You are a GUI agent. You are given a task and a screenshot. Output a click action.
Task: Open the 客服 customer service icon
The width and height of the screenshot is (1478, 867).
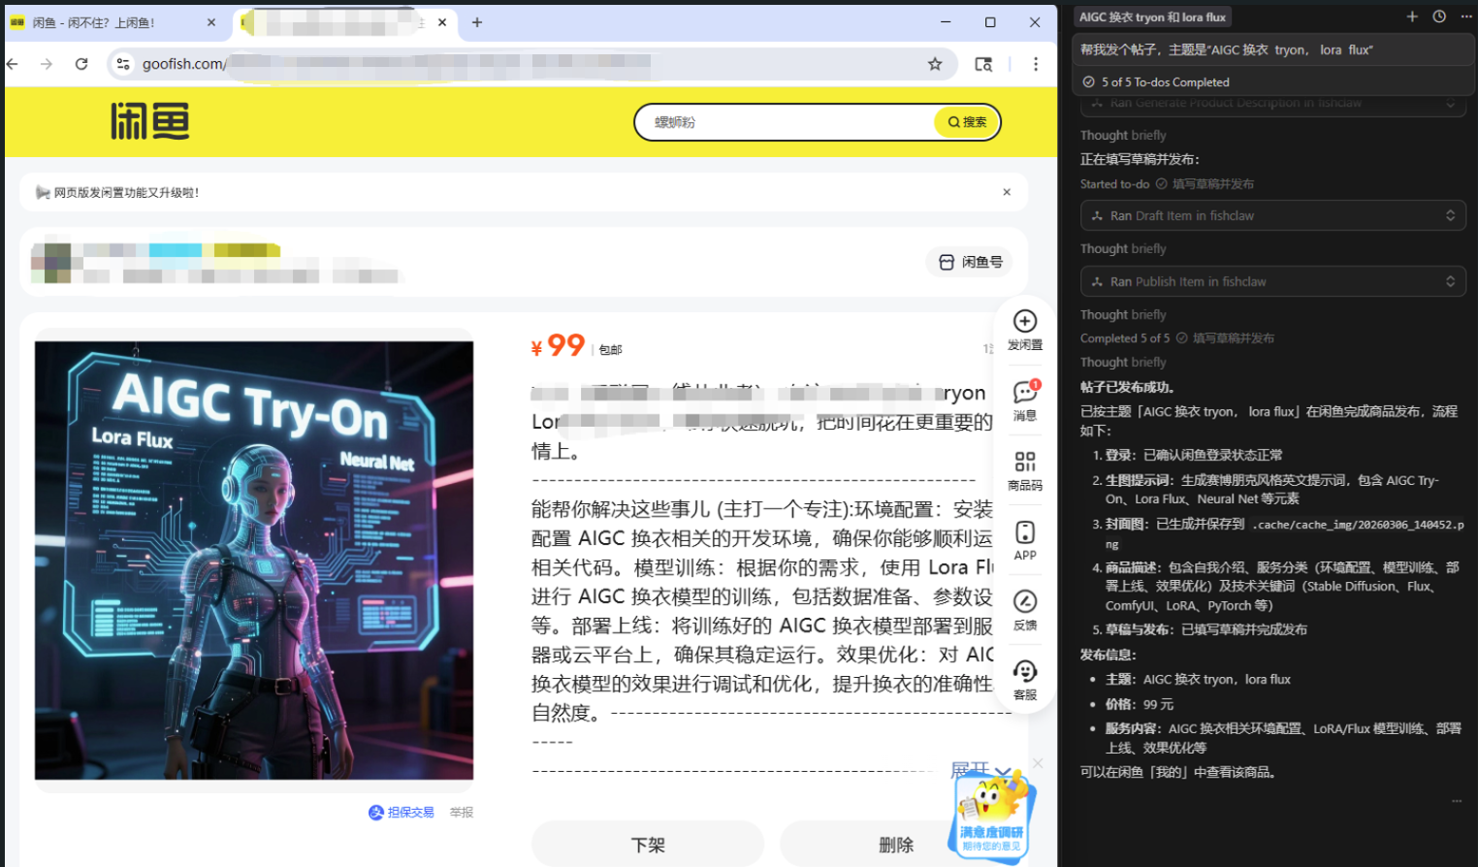[1025, 680]
